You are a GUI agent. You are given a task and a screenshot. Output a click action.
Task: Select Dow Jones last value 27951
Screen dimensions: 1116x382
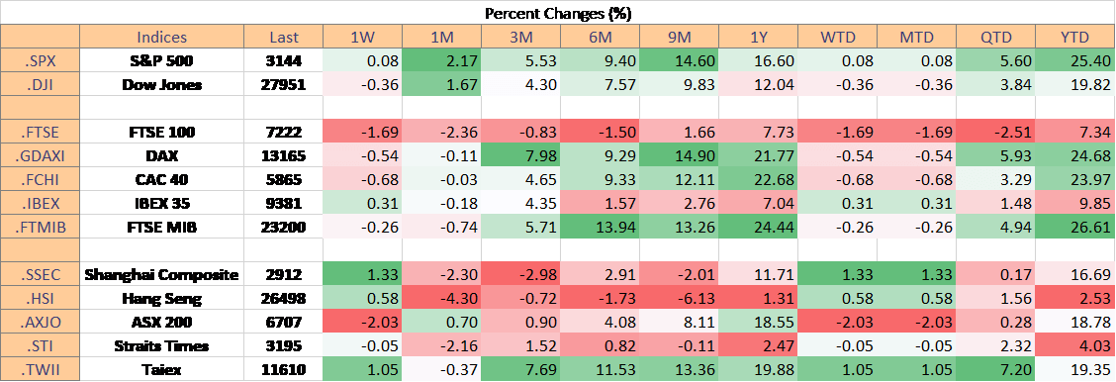coord(283,85)
